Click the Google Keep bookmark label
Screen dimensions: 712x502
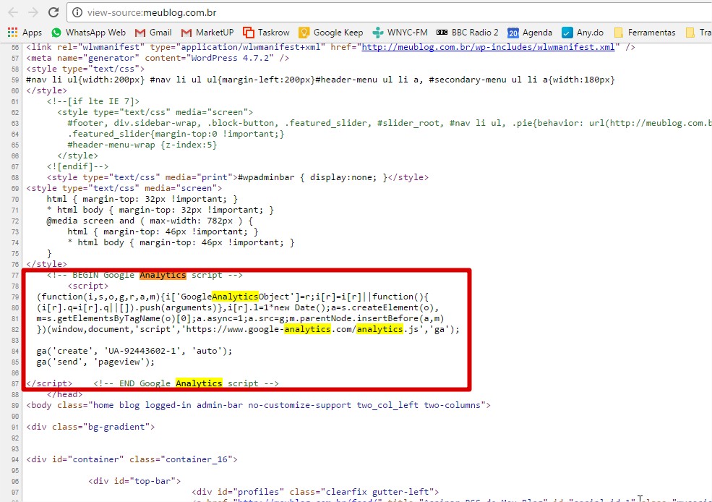(338, 33)
